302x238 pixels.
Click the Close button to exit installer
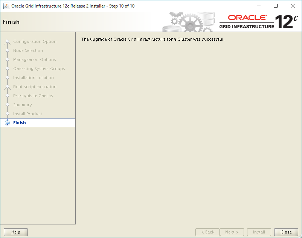pos(286,232)
